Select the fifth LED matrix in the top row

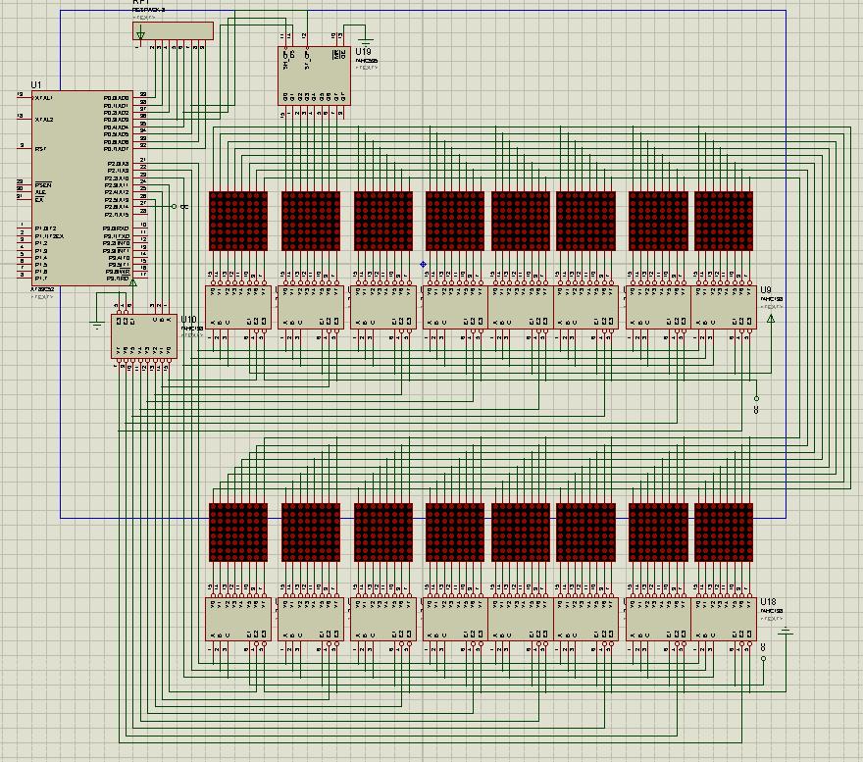point(521,221)
